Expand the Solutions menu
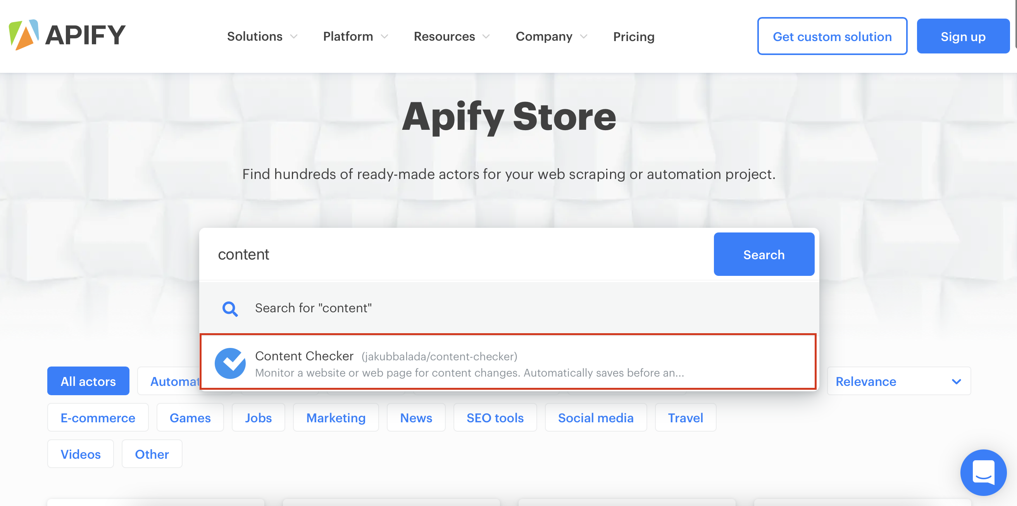 (262, 36)
